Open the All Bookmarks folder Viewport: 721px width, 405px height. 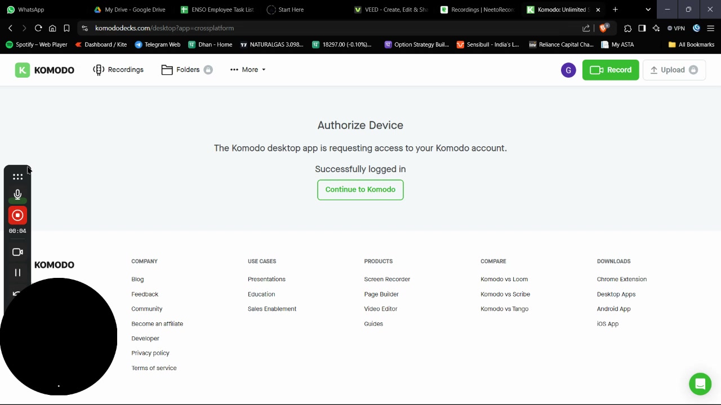[x=691, y=44]
